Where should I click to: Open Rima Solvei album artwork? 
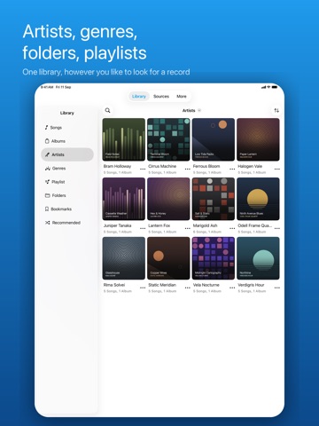(124, 258)
